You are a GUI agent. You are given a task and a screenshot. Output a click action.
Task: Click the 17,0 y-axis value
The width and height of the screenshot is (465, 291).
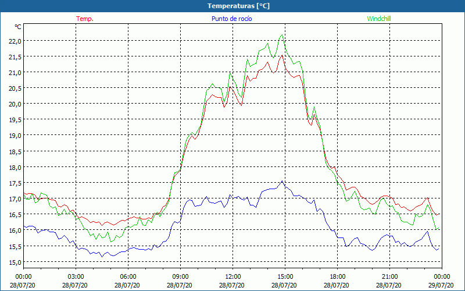coord(16,198)
